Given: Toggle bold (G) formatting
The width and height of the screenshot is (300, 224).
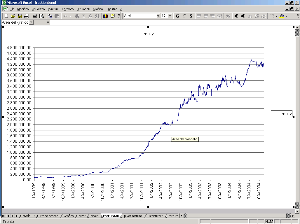Looking at the screenshot, I should point(177,16).
